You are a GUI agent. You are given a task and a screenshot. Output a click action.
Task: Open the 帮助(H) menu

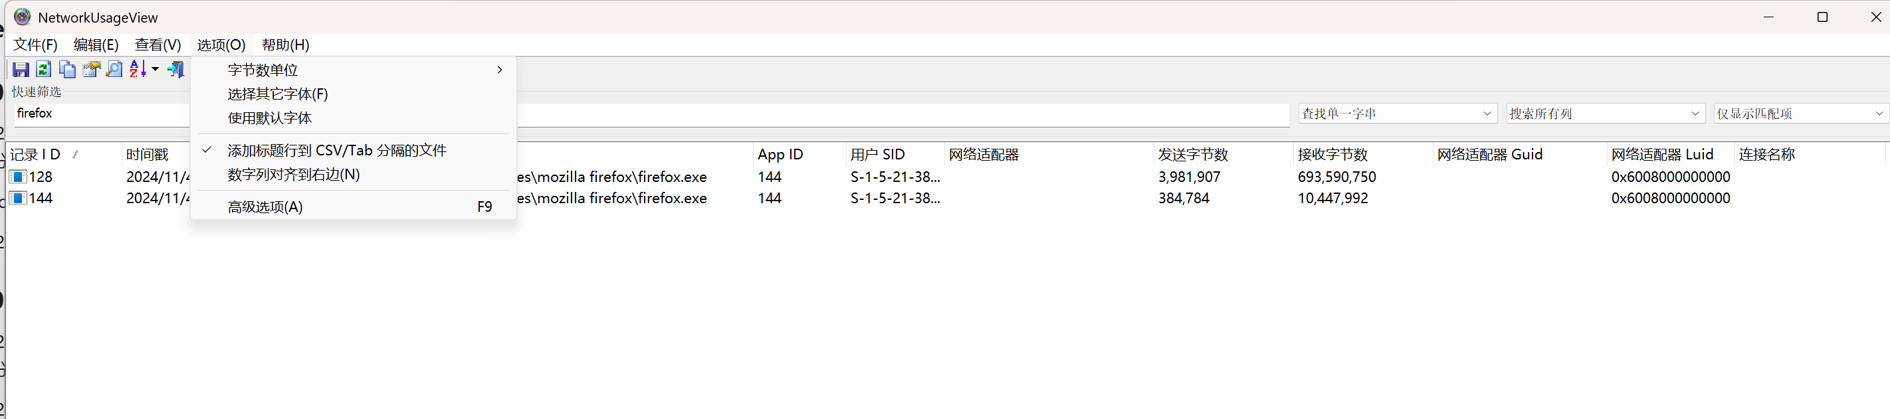pyautogui.click(x=285, y=44)
